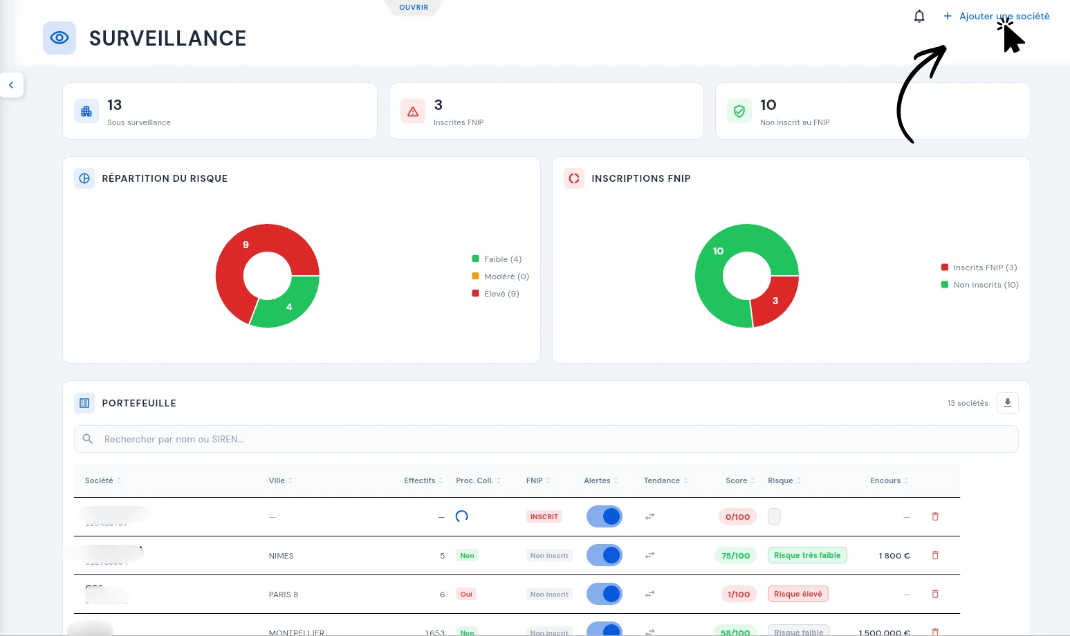1070x636 pixels.
Task: Click the Non inscrit shield icon
Action: coord(739,111)
